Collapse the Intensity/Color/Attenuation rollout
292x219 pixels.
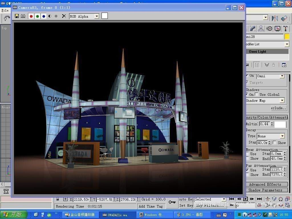click(267, 117)
